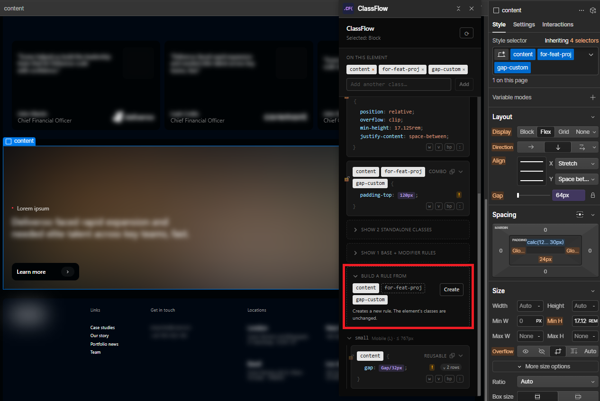
Task: Remove the 'content' class chip via its x
Action: [x=373, y=70]
